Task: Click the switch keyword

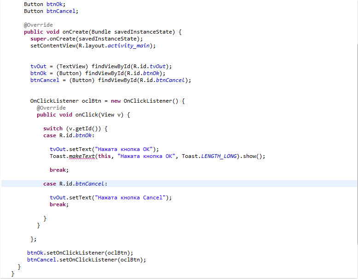Action: 53,128
